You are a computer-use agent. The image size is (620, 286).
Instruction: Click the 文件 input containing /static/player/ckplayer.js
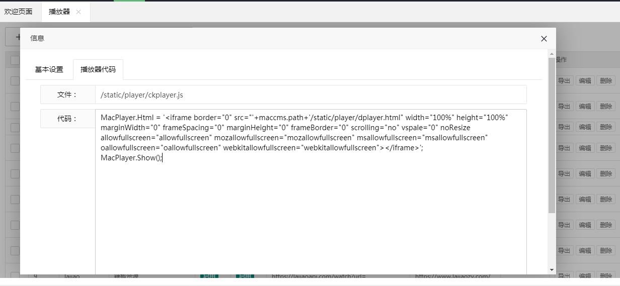[x=311, y=94]
